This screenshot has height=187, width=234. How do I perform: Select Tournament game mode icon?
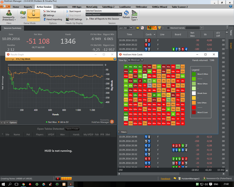(x=33, y=15)
